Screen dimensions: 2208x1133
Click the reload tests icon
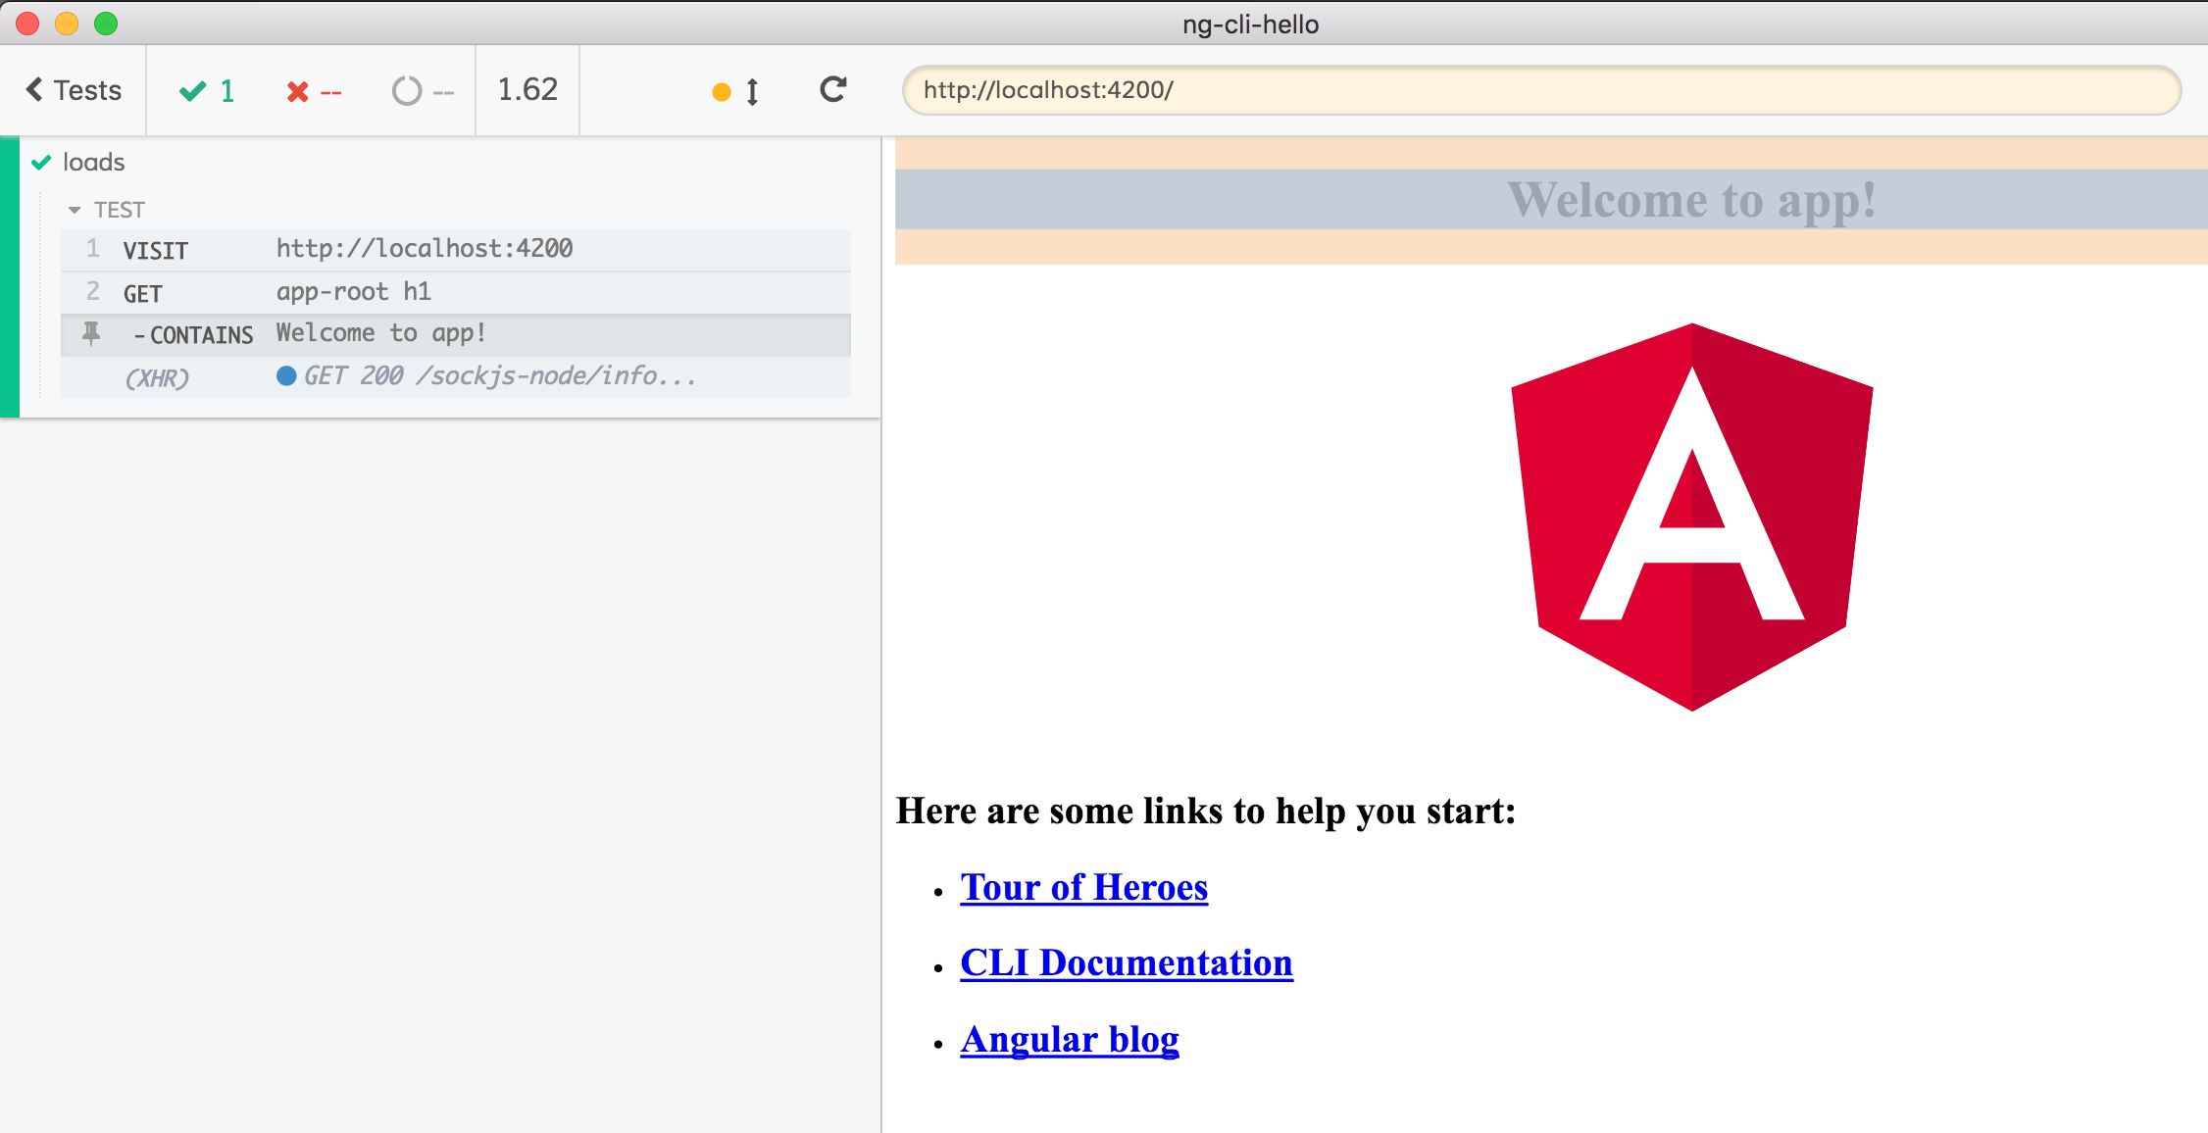(x=832, y=90)
